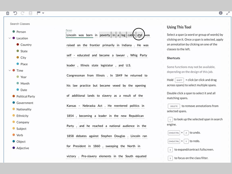The width and height of the screenshot is (232, 174).
Task: Click the word 'Indiana' in the text
Action: point(126,45)
